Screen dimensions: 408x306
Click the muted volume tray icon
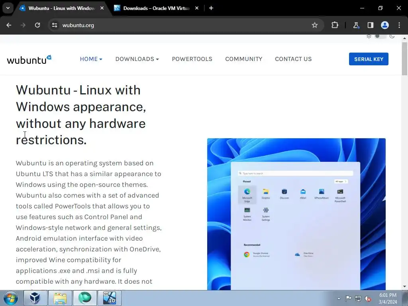tap(368, 299)
